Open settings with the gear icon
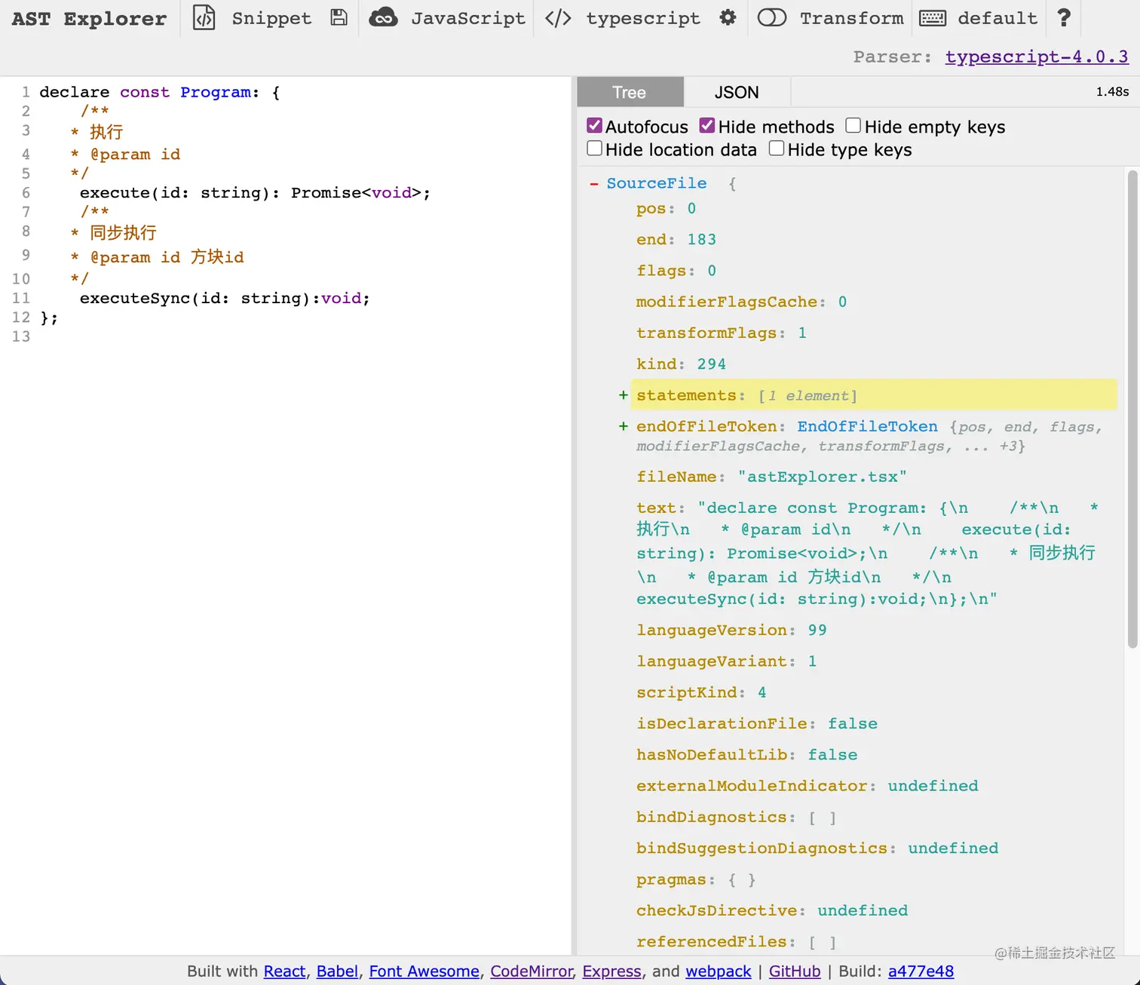 point(728,17)
